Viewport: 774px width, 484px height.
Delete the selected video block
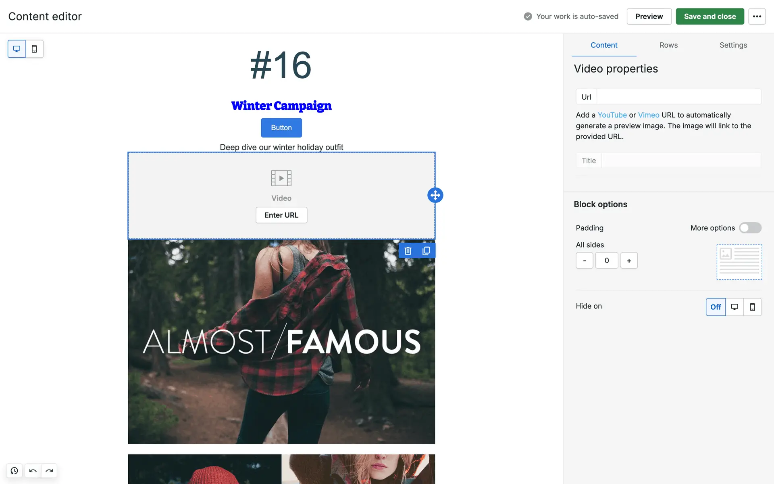click(408, 251)
